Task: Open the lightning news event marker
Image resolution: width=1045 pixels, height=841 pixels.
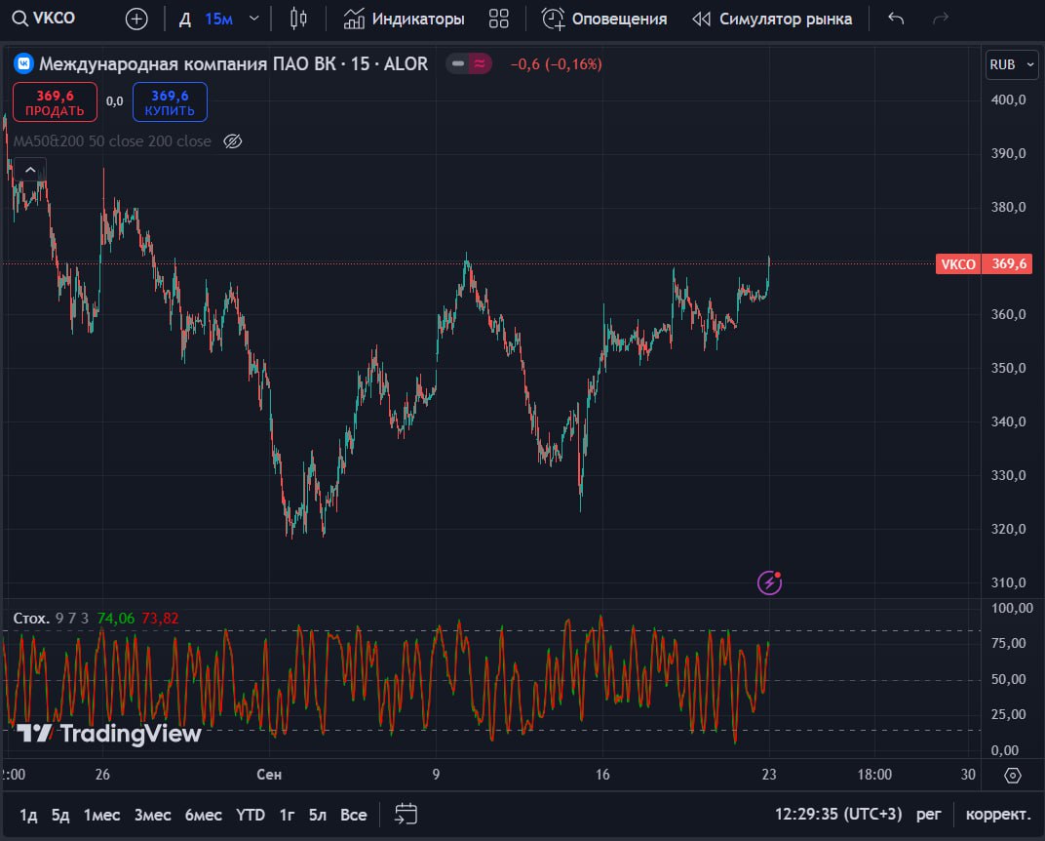Action: (x=770, y=582)
